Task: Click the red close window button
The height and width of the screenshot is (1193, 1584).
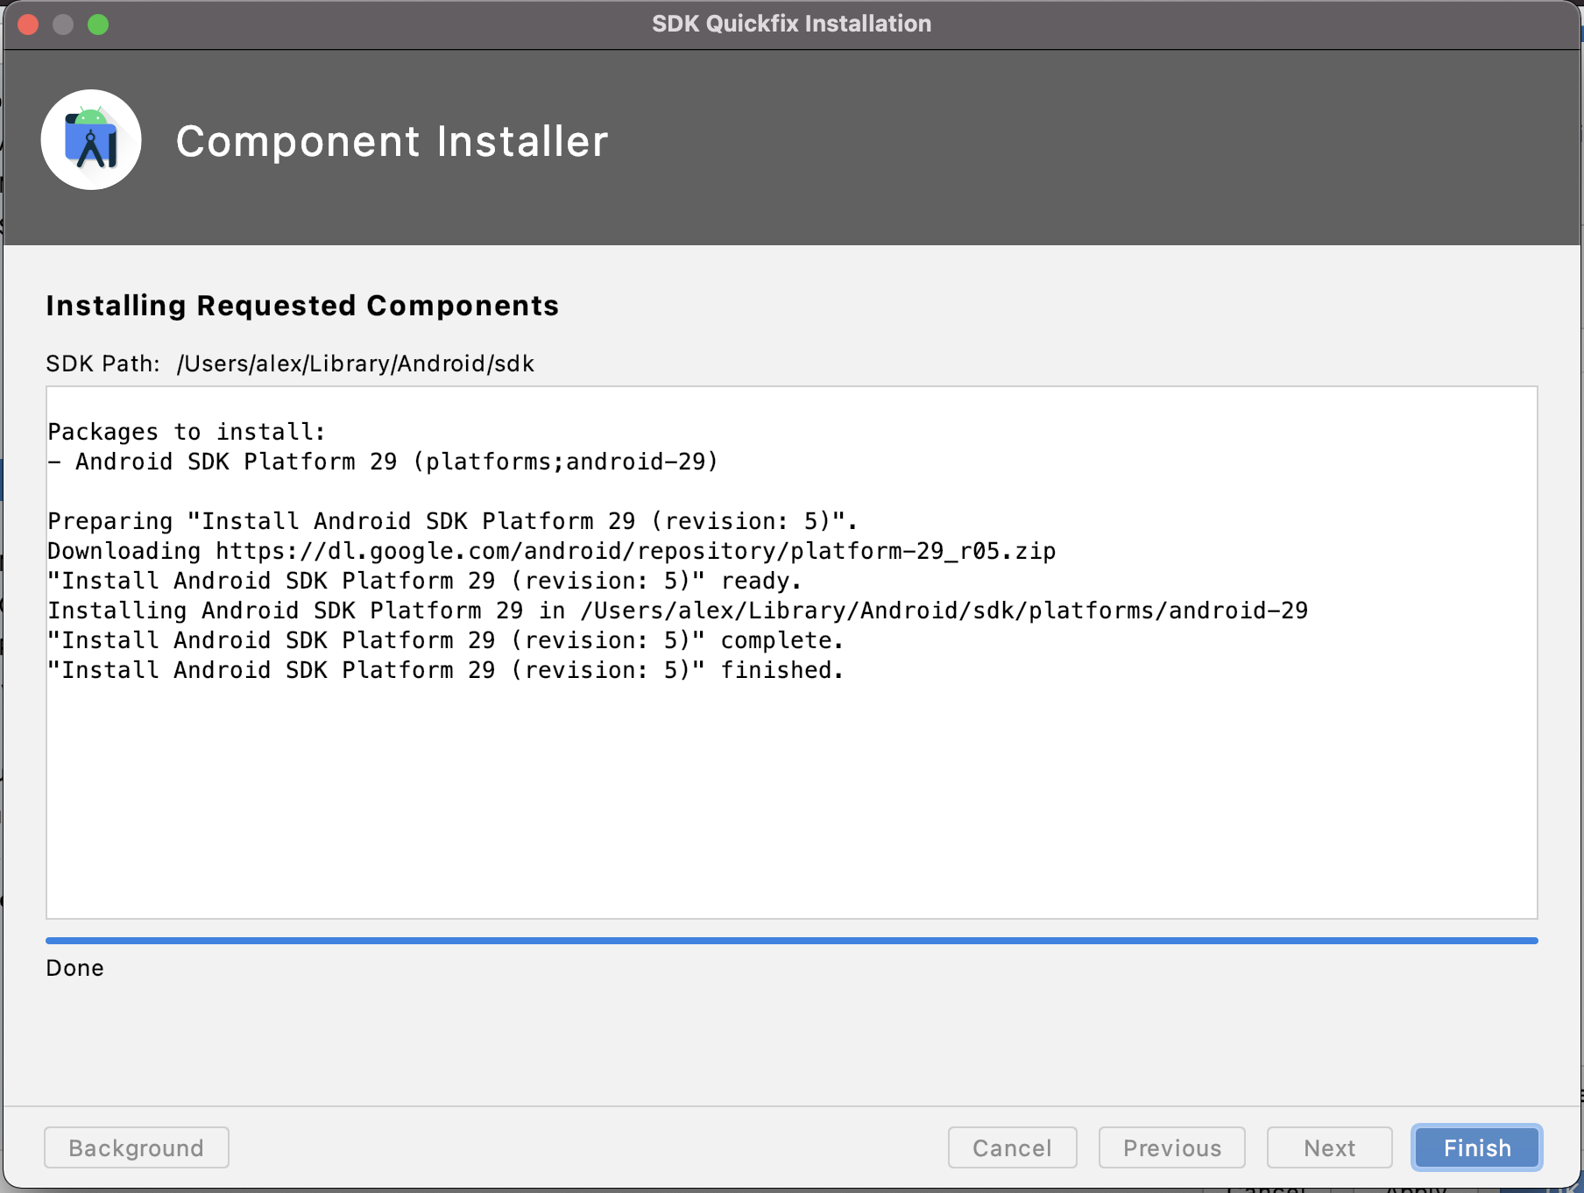Action: tap(28, 25)
